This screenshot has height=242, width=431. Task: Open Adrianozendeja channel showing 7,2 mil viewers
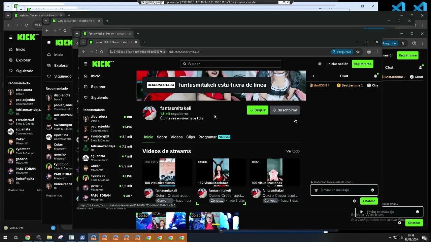pos(107,148)
